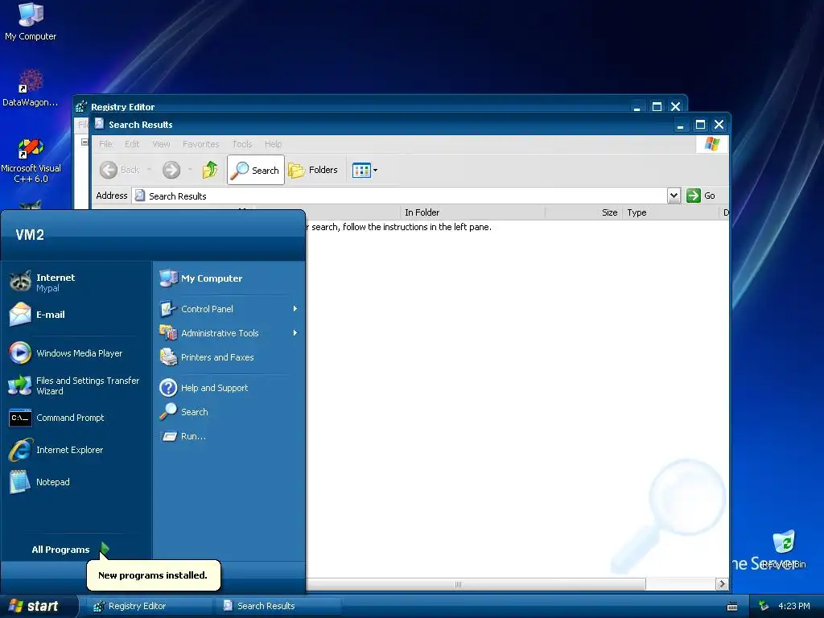Click the network tray icon
This screenshot has width=824, height=618.
point(764,606)
